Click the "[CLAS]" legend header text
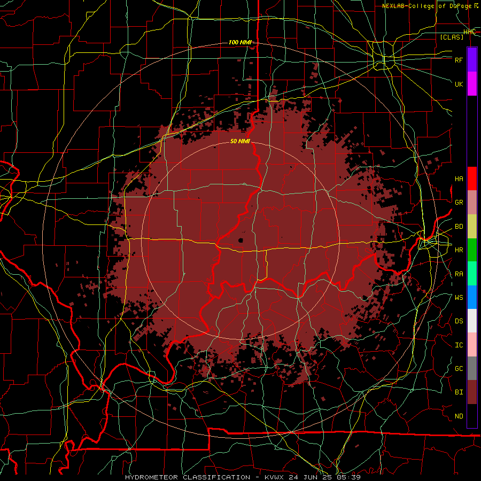Viewport: 481px width, 481px height. (x=452, y=37)
